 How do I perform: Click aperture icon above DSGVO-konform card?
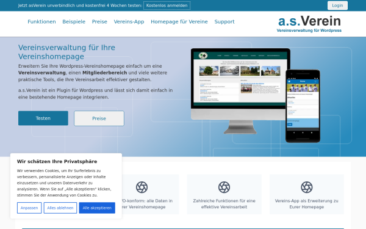coord(142,187)
